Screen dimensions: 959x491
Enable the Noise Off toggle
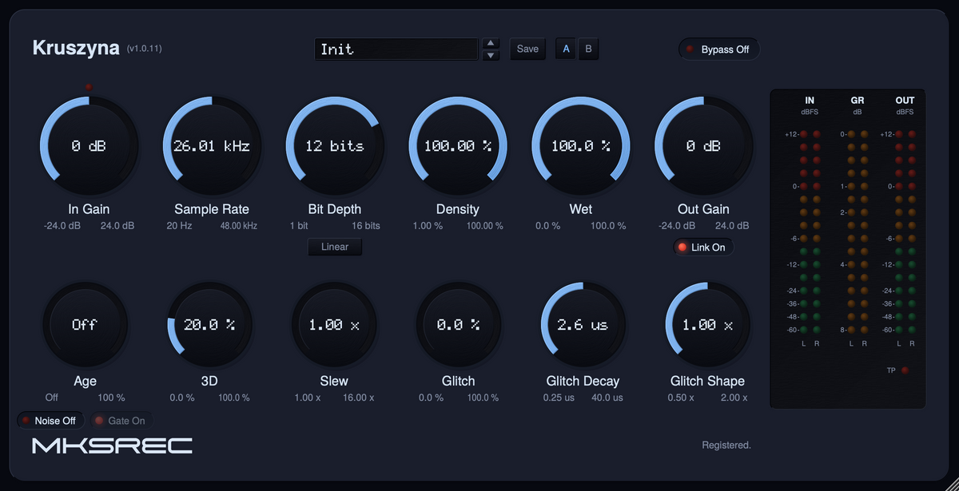pyautogui.click(x=49, y=421)
